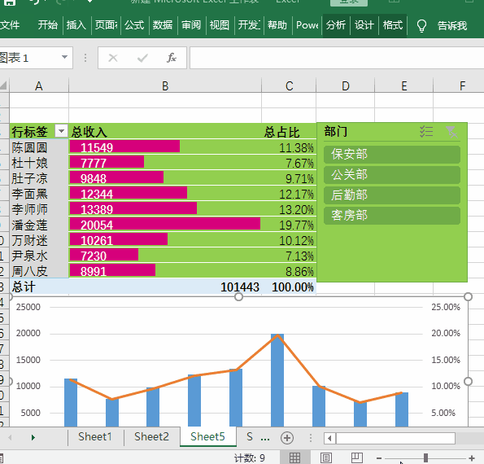This screenshot has height=464, width=484.
Task: Click the formula bar cancel X icon
Action: (x=113, y=58)
